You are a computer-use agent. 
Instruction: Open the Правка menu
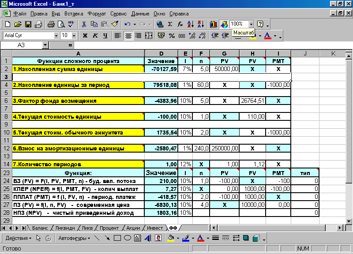(x=39, y=14)
